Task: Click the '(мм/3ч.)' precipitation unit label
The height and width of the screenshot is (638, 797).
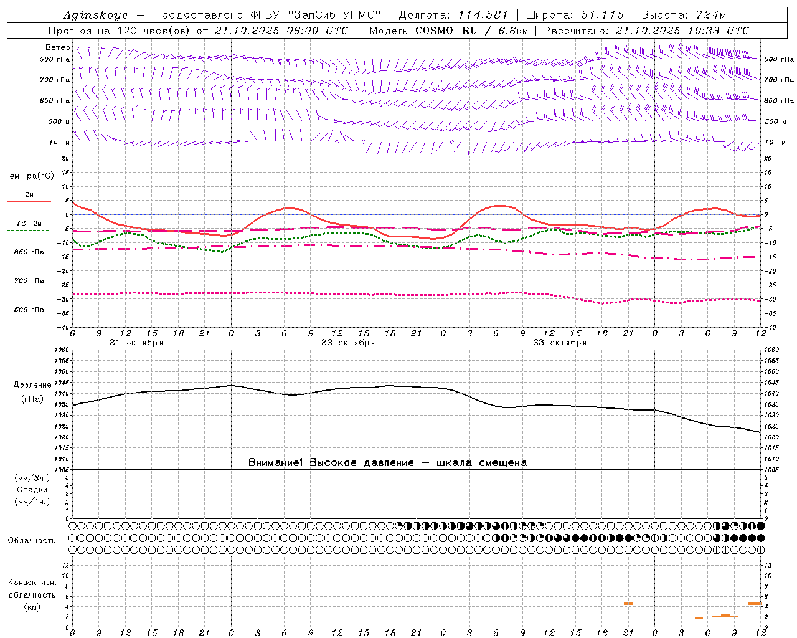Action: click(32, 478)
